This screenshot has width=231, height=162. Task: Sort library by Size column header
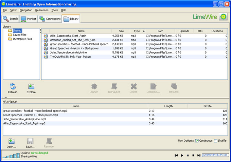(121, 31)
